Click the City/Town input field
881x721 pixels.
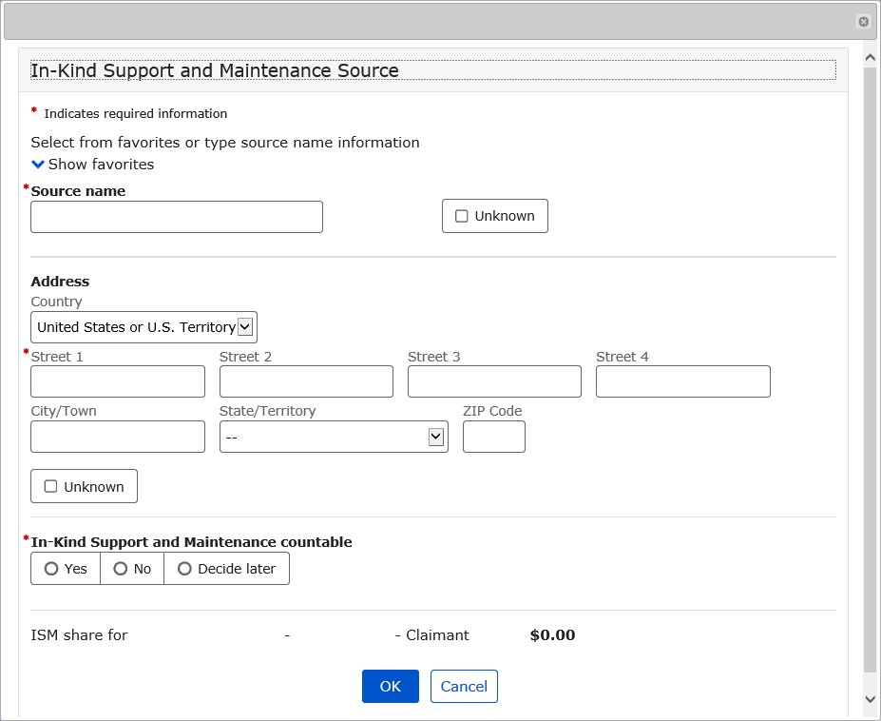point(118,437)
